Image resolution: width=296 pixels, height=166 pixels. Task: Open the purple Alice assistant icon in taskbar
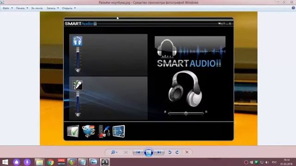[x=17, y=162]
